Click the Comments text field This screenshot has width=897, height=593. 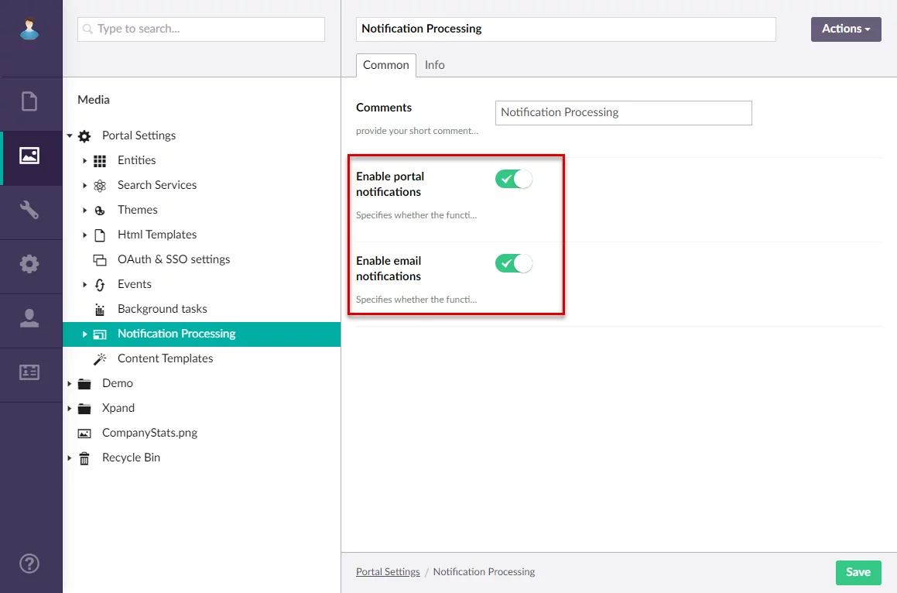tap(623, 112)
